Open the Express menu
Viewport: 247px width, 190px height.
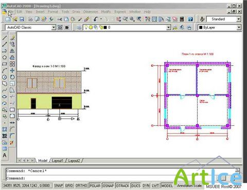coord(120,12)
